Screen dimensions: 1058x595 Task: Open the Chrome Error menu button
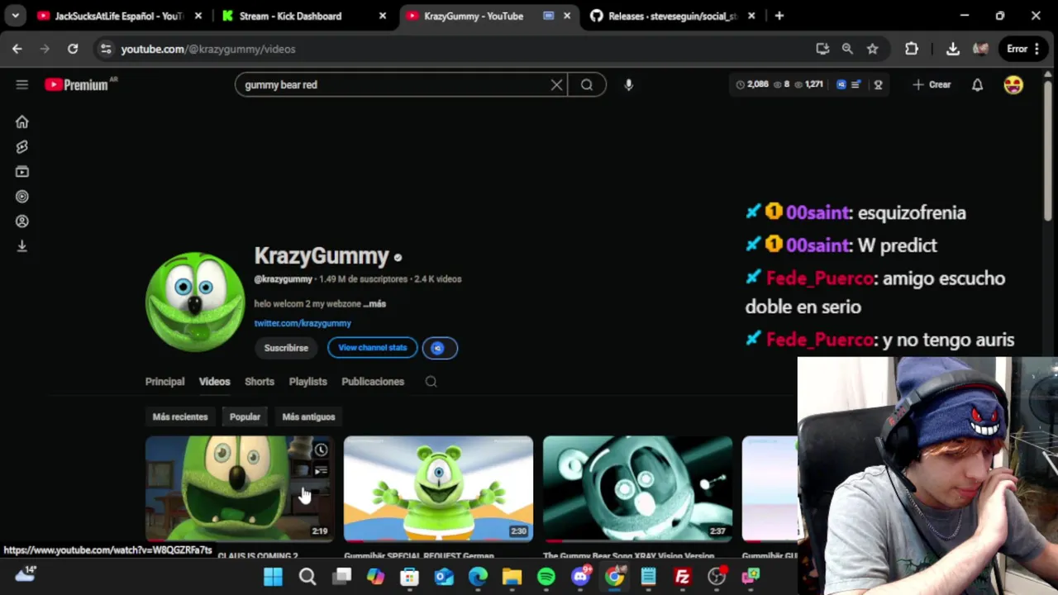[x=1024, y=49]
